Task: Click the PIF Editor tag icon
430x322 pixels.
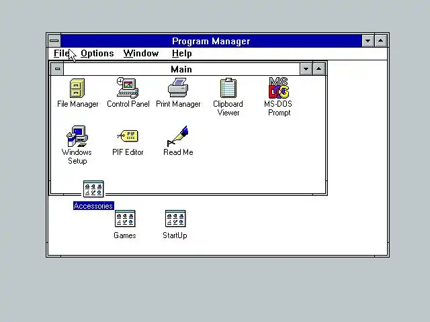Action: pyautogui.click(x=128, y=136)
